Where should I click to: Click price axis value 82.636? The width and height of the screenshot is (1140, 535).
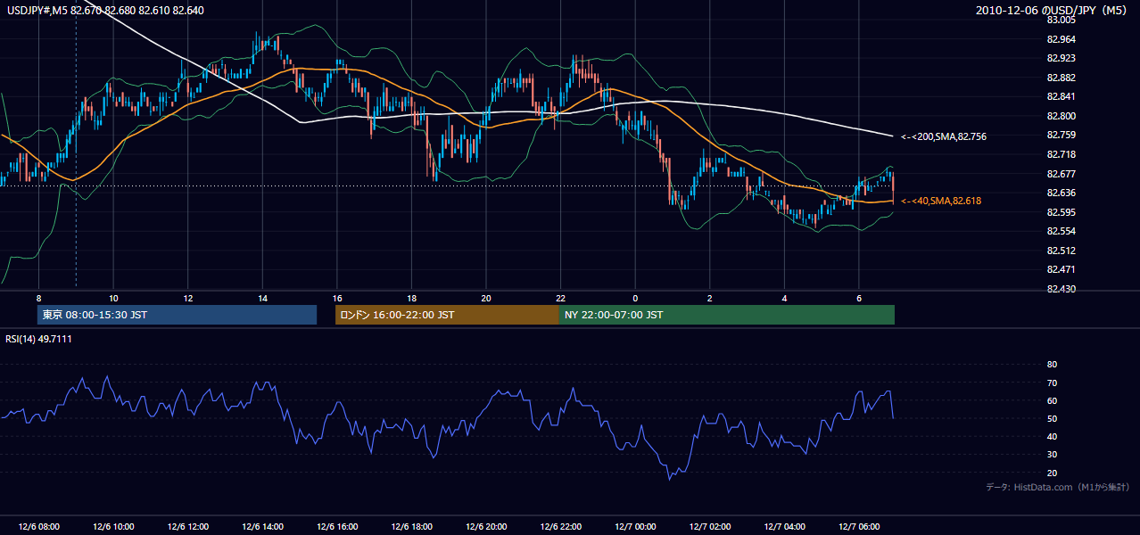[1061, 193]
